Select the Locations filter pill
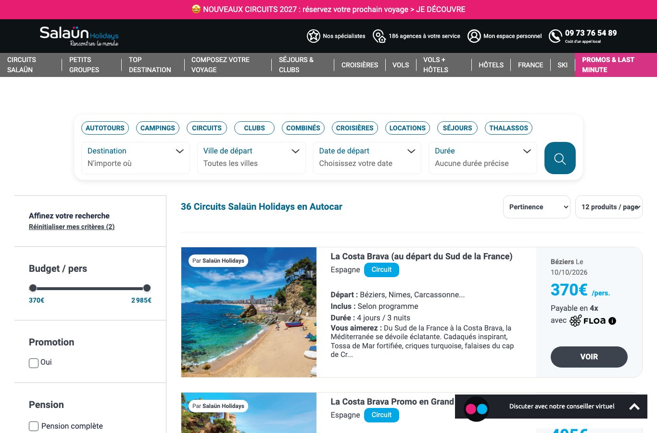 pos(407,128)
